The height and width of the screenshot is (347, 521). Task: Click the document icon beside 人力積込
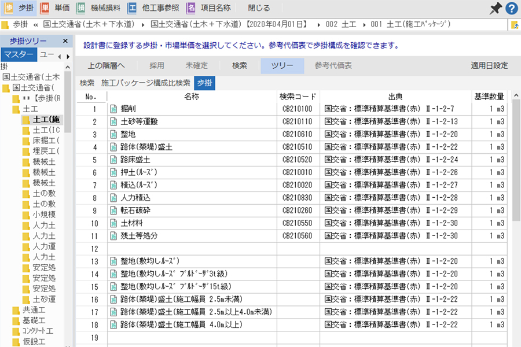coord(113,198)
